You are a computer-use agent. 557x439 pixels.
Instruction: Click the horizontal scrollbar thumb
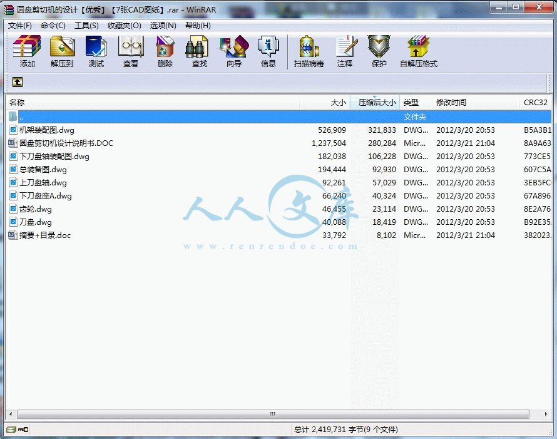pos(273,414)
